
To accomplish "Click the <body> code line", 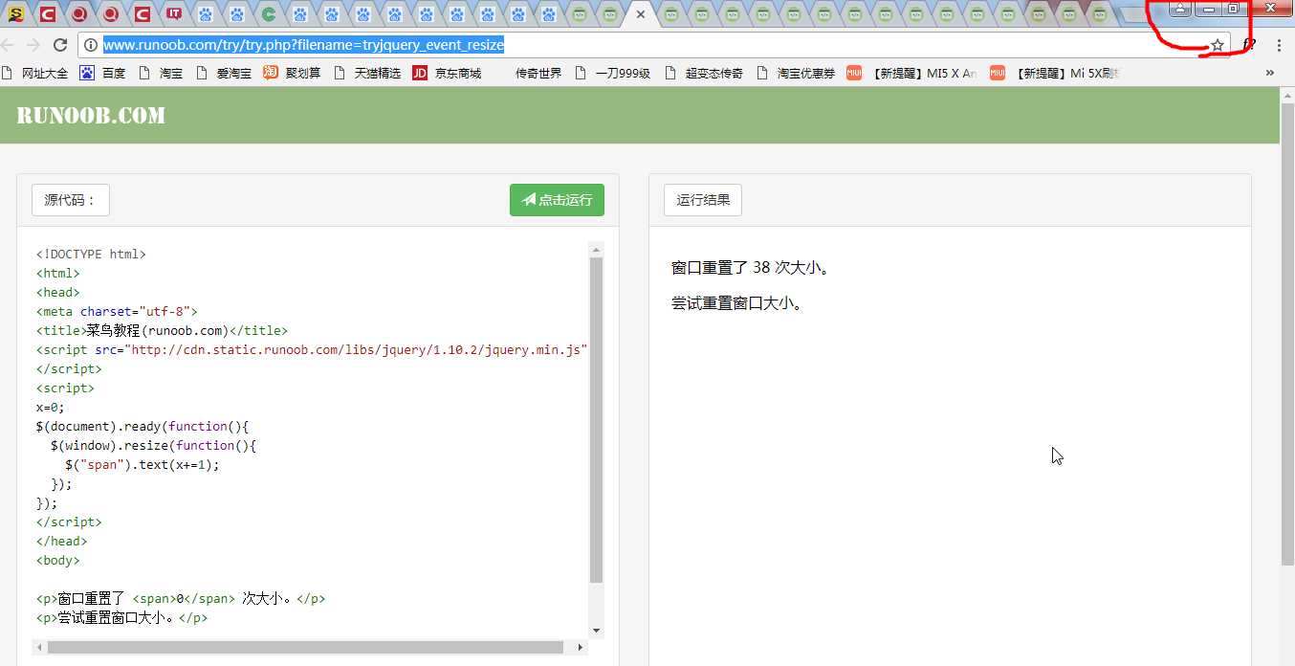I will tap(58, 561).
